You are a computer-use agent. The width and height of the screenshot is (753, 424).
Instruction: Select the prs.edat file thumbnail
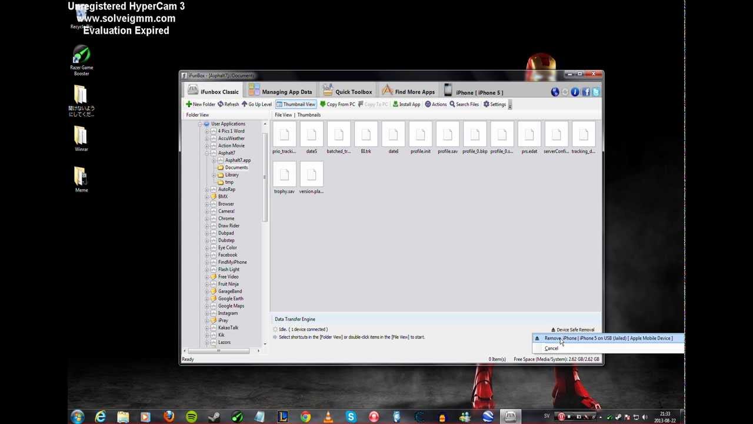click(529, 138)
